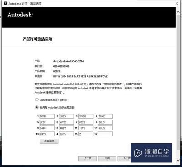
Task: Click activation code field number 1
Action: click(x=47, y=116)
